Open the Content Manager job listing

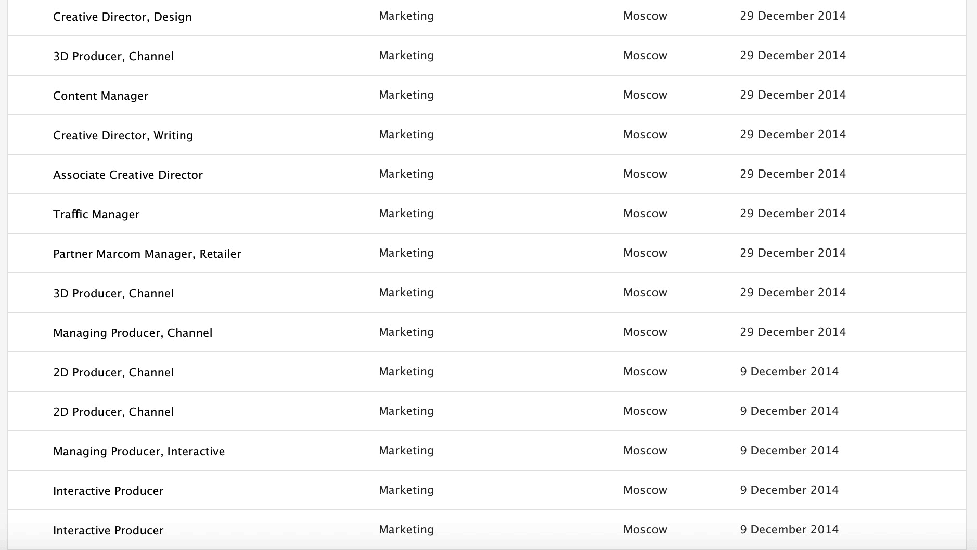point(100,96)
